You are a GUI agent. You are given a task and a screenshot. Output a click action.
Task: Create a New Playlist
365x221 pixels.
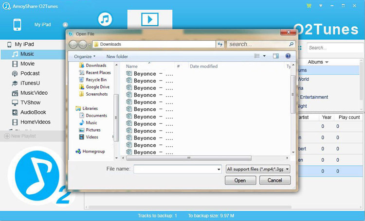[x=20, y=136]
